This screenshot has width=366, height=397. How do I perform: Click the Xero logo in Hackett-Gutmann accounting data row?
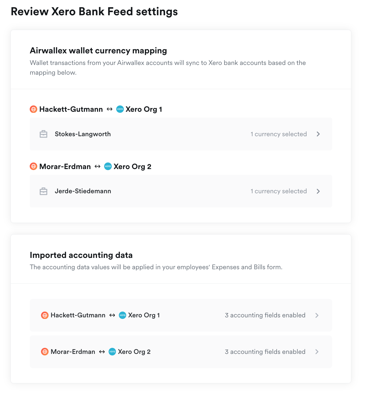coord(123,315)
